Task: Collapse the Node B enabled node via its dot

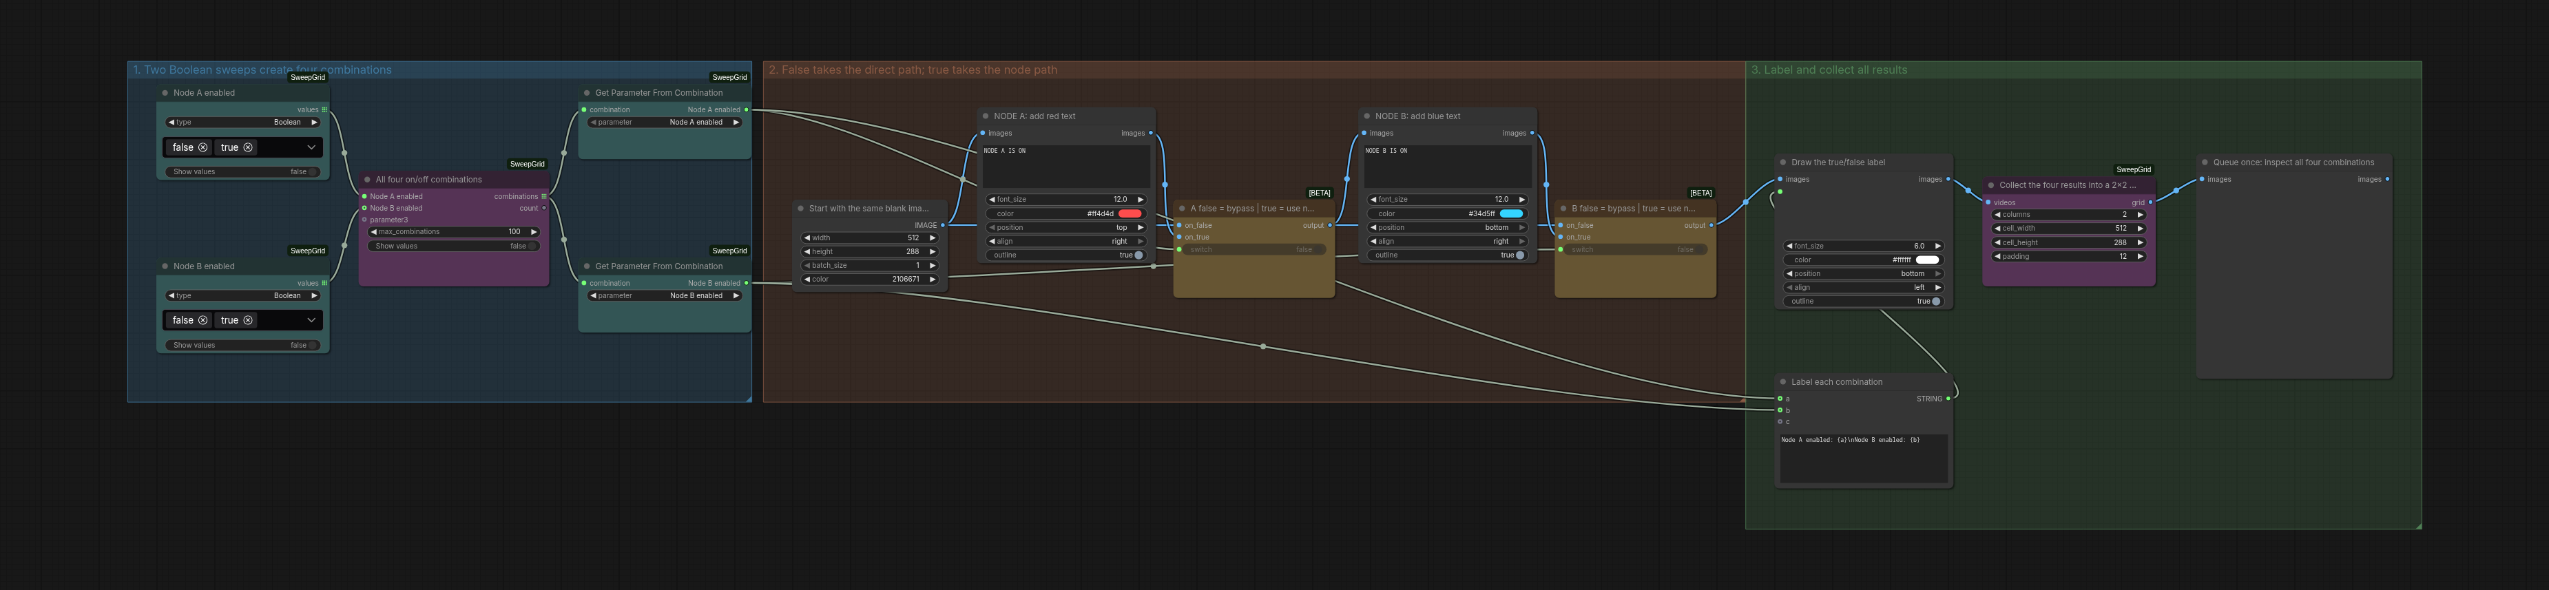Action: [x=165, y=266]
